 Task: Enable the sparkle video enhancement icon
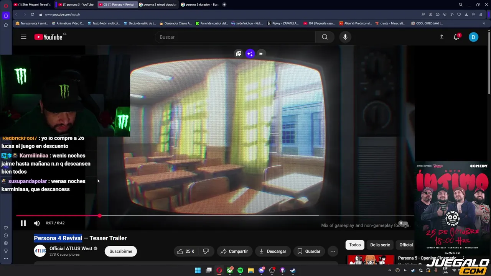pyautogui.click(x=250, y=54)
